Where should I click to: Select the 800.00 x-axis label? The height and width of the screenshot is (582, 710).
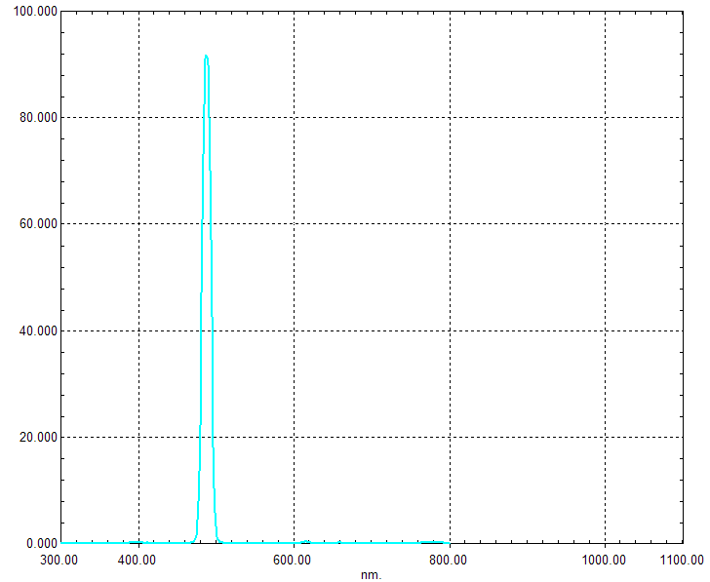[449, 560]
